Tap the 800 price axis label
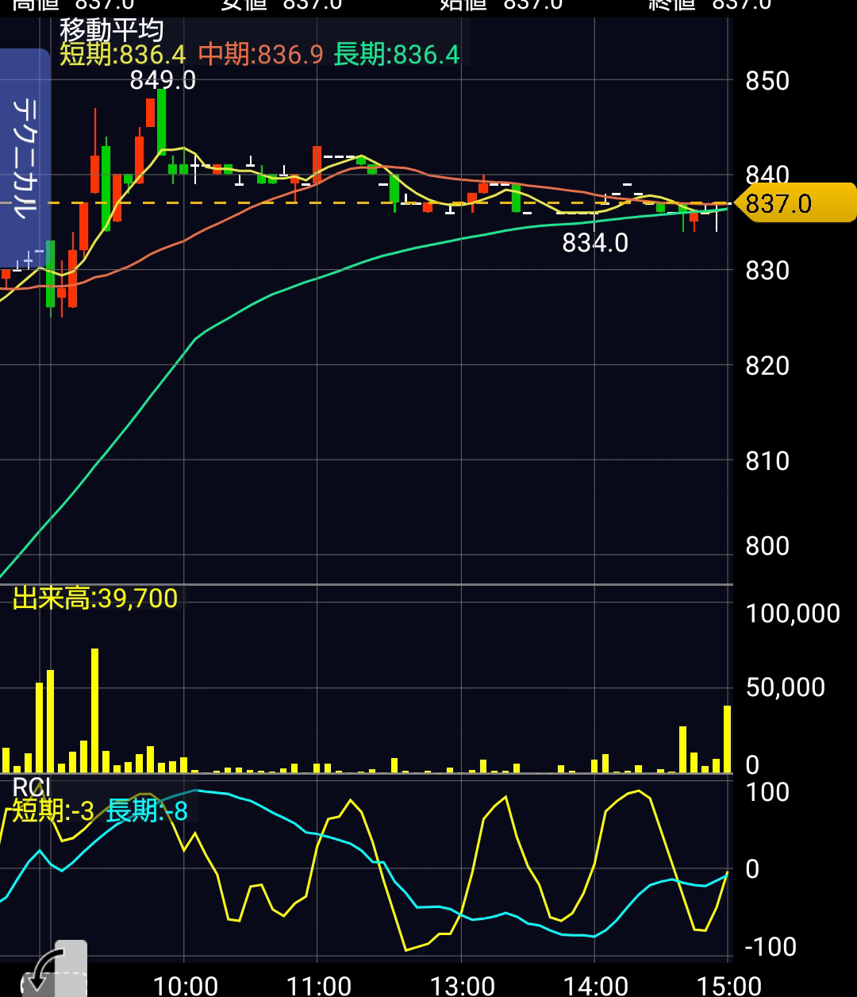857x997 pixels. pos(767,546)
